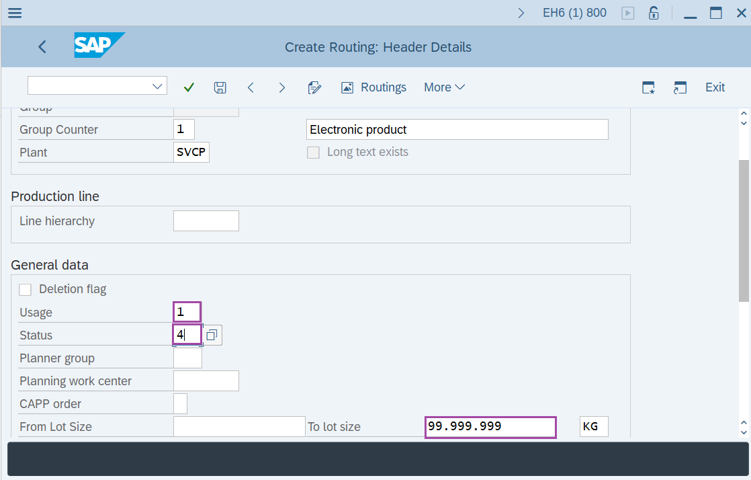This screenshot has width=751, height=480.
Task: Open a new GUI window icon
Action: (x=680, y=87)
